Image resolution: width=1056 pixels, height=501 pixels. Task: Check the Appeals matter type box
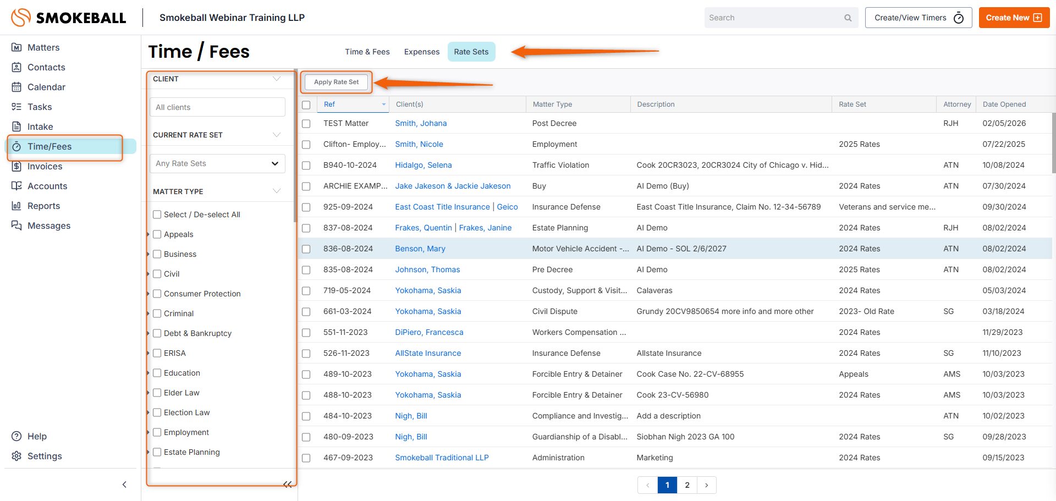coord(157,234)
